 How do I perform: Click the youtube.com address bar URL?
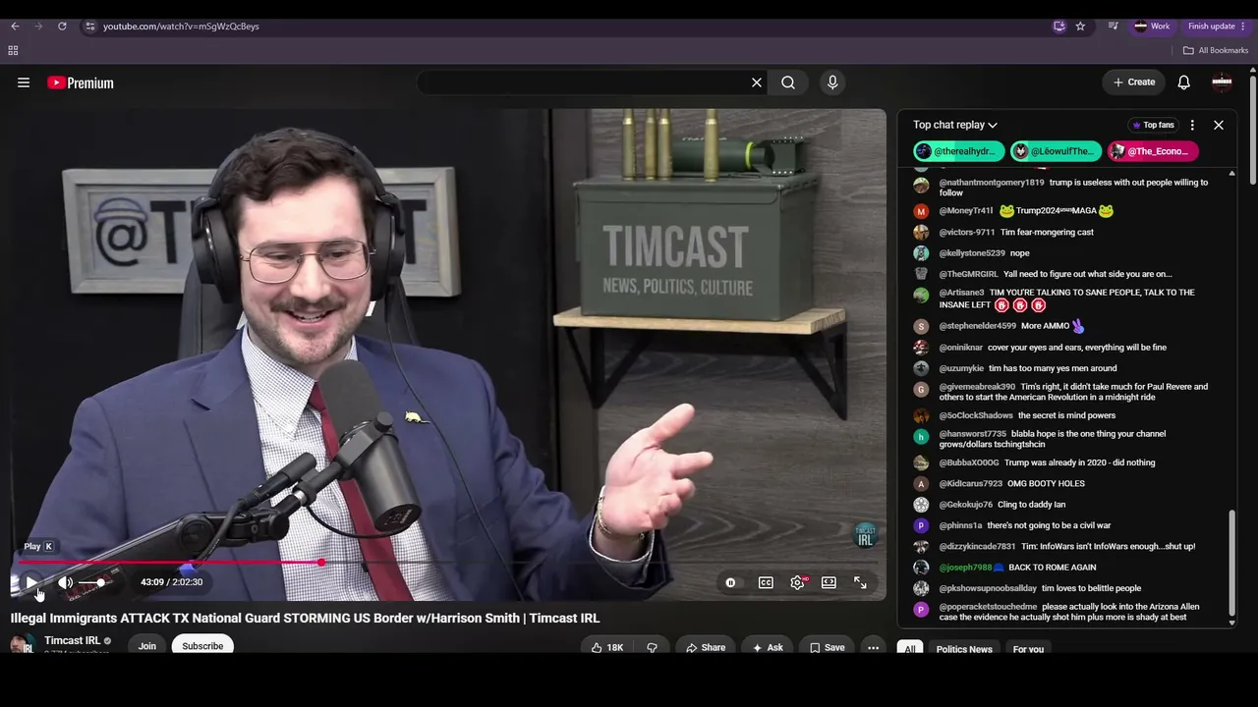(181, 27)
